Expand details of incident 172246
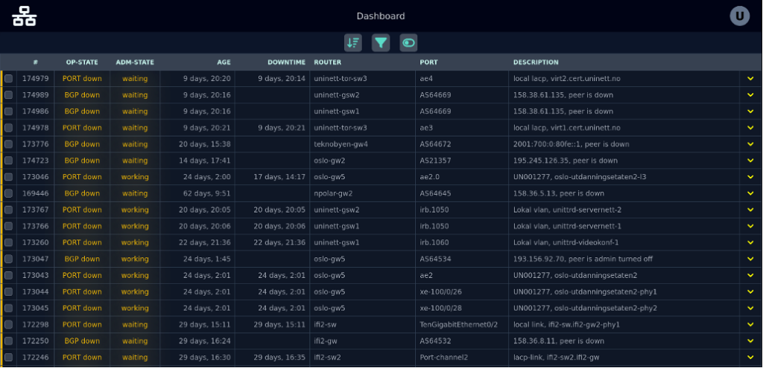This screenshot has height=368, width=763. (750, 358)
